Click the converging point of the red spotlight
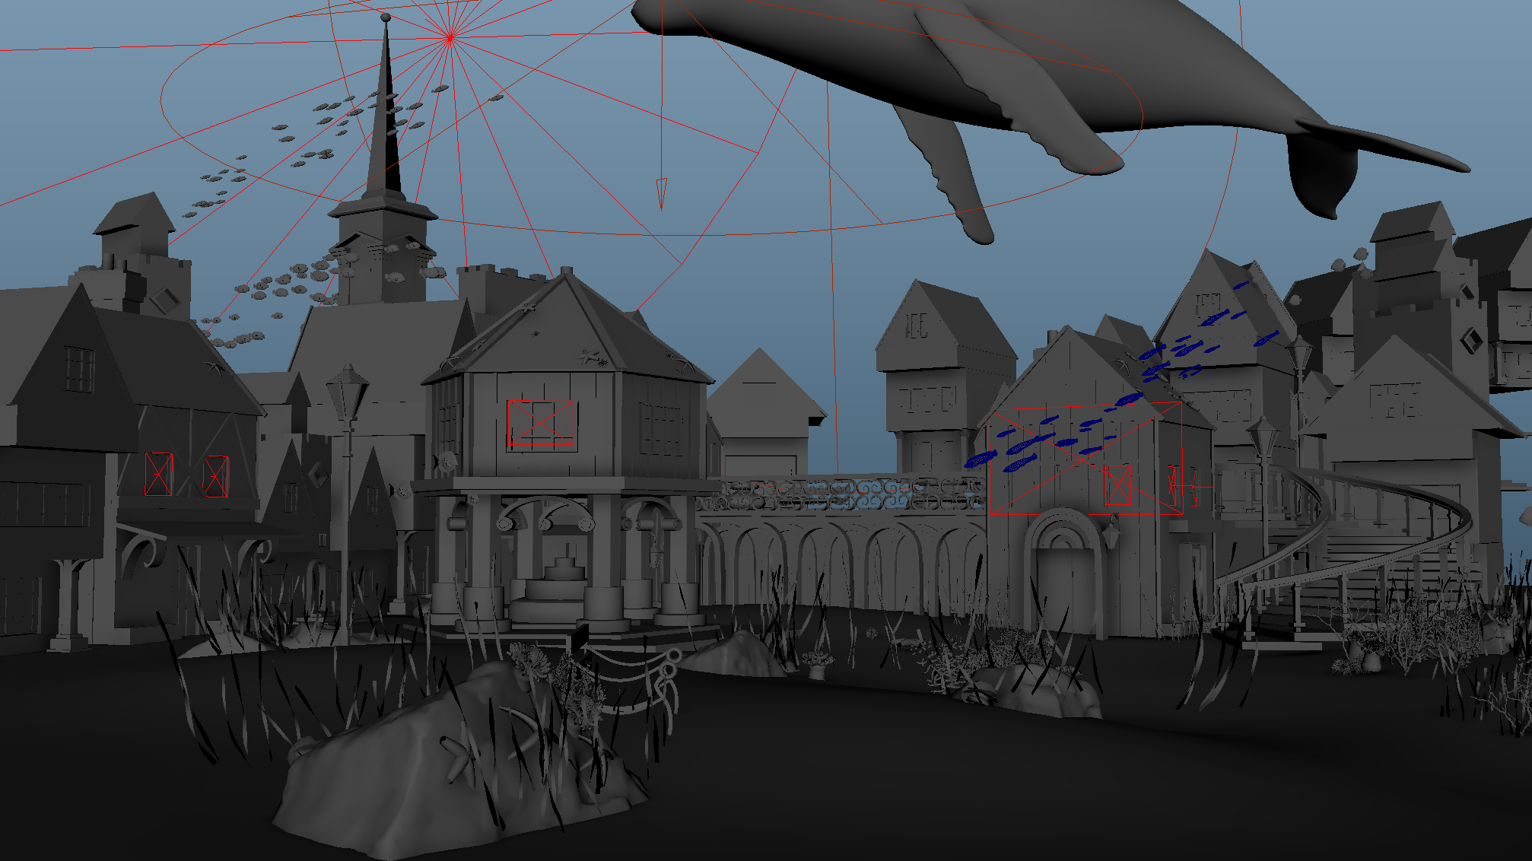The width and height of the screenshot is (1532, 861). (450, 37)
